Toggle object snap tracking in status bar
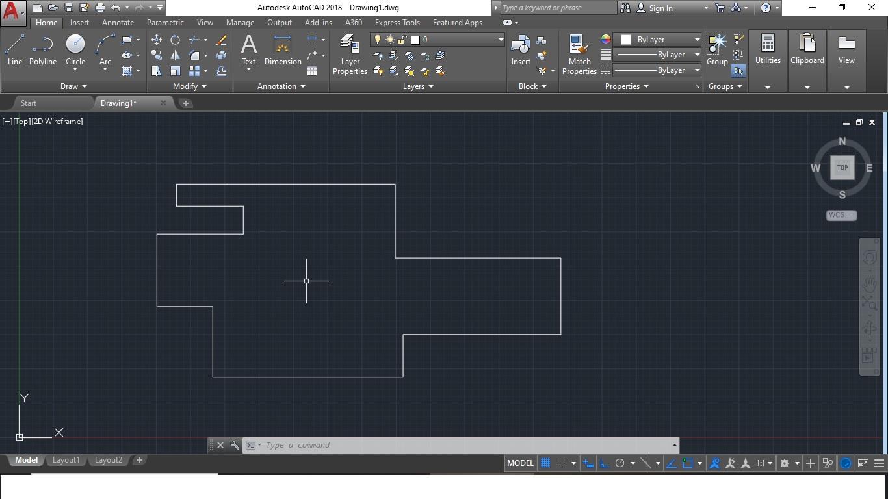 672,463
